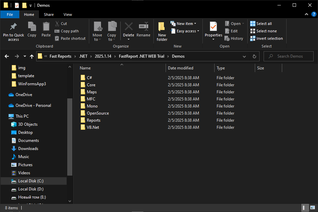Collapse the ribbon with the chevron
This screenshot has width=318, height=212.
[x=307, y=14]
